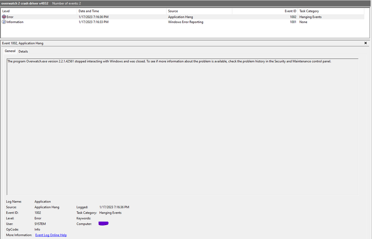Click the OpCode value Info
Screen dimensions: 372x239
(x=37, y=230)
